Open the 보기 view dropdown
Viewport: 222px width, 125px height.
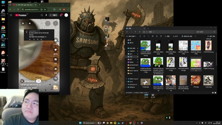176,36
